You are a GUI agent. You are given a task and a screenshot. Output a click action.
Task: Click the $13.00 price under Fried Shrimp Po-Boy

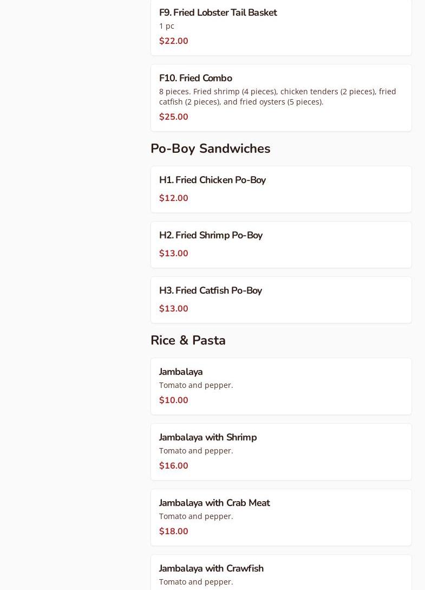174,254
